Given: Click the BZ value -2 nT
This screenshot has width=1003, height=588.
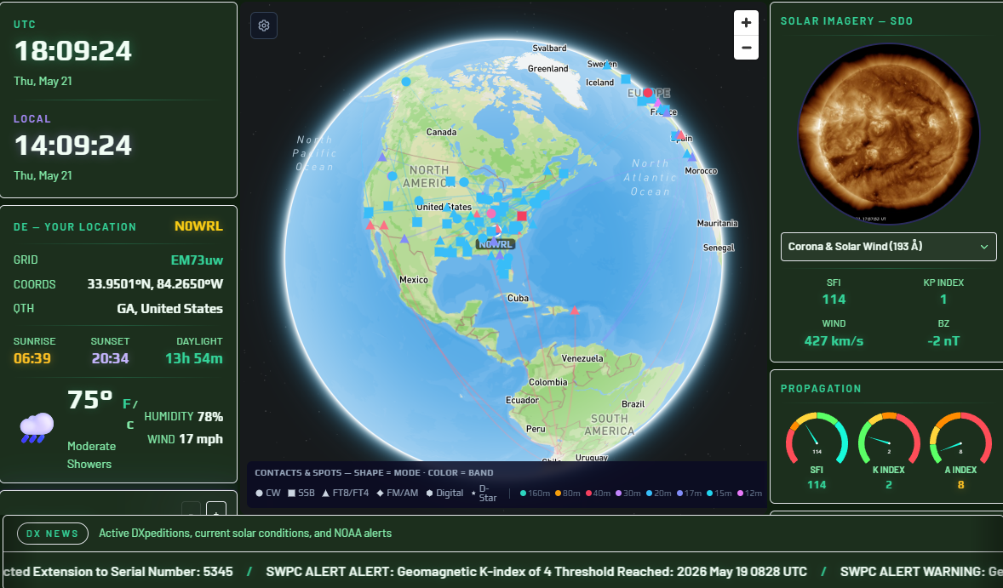Looking at the screenshot, I should click(x=943, y=341).
